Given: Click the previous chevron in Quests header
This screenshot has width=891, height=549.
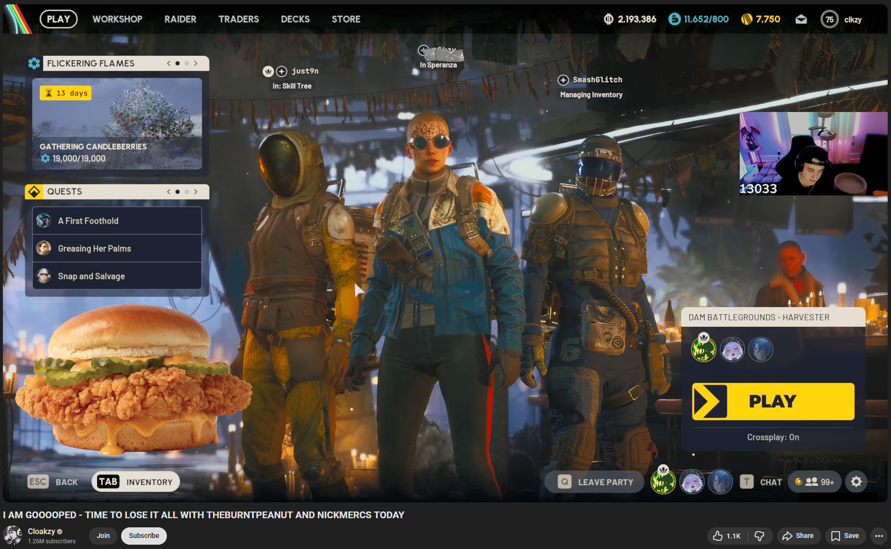Looking at the screenshot, I should pyautogui.click(x=169, y=192).
